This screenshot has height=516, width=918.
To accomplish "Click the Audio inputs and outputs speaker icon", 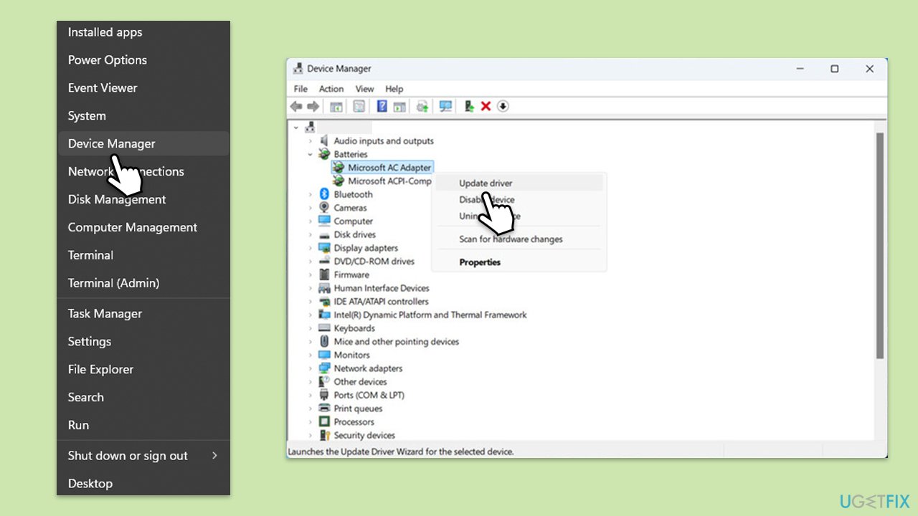I will click(324, 140).
